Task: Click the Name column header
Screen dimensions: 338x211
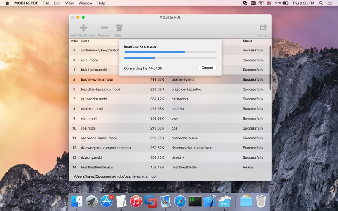Action: [85, 41]
